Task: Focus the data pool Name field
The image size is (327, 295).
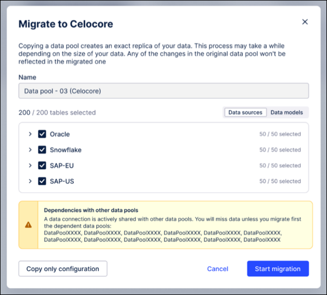Action: point(163,91)
